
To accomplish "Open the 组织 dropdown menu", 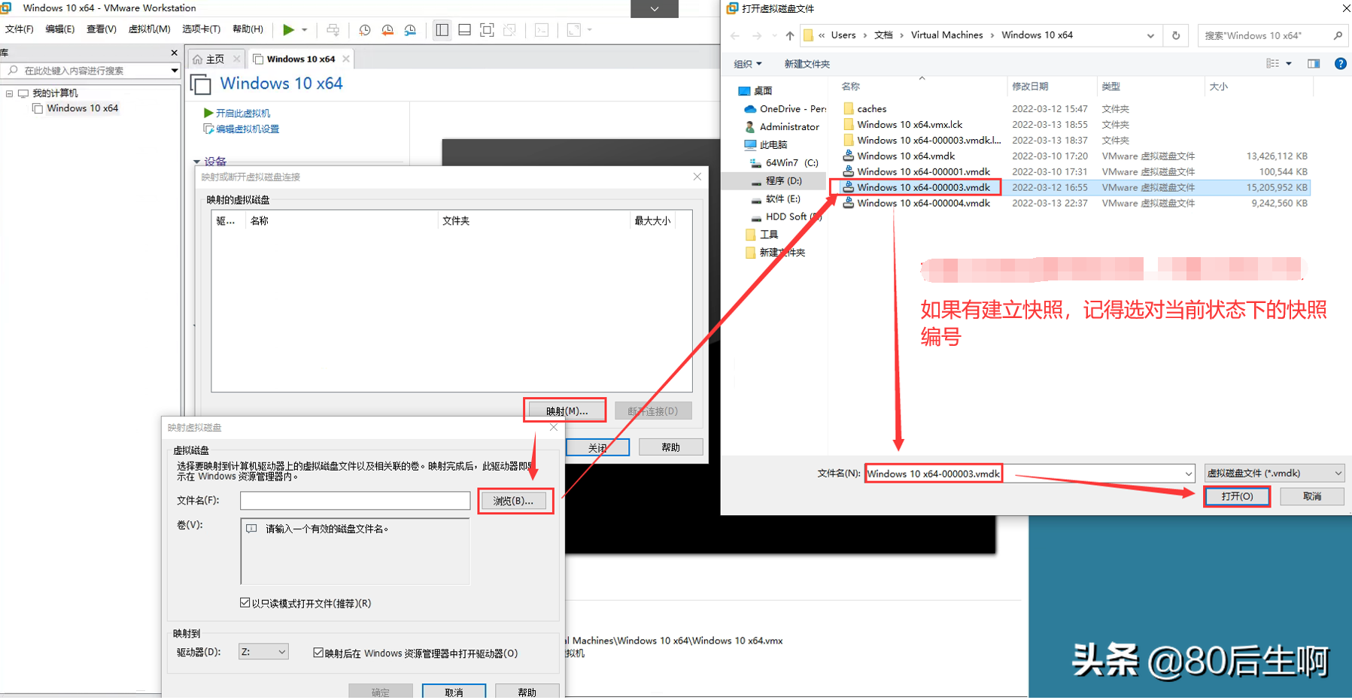I will click(x=748, y=64).
